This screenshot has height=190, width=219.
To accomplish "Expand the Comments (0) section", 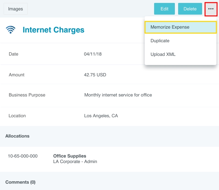I will tap(20, 182).
